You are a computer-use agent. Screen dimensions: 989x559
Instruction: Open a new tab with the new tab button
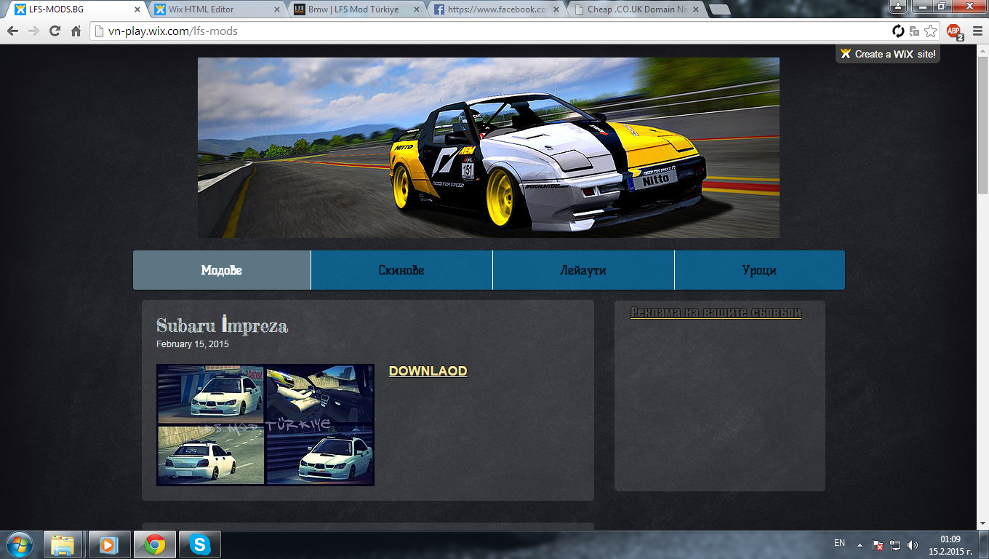[719, 10]
